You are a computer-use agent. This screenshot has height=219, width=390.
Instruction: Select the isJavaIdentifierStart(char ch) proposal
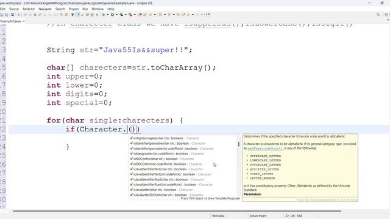[183, 179]
